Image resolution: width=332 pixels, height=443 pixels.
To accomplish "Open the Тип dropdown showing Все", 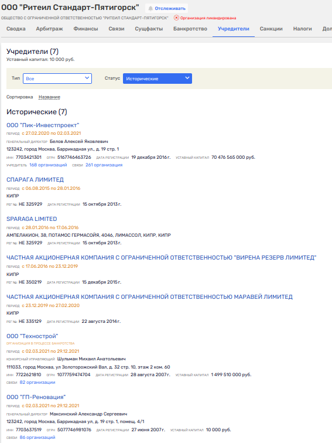I will point(57,79).
